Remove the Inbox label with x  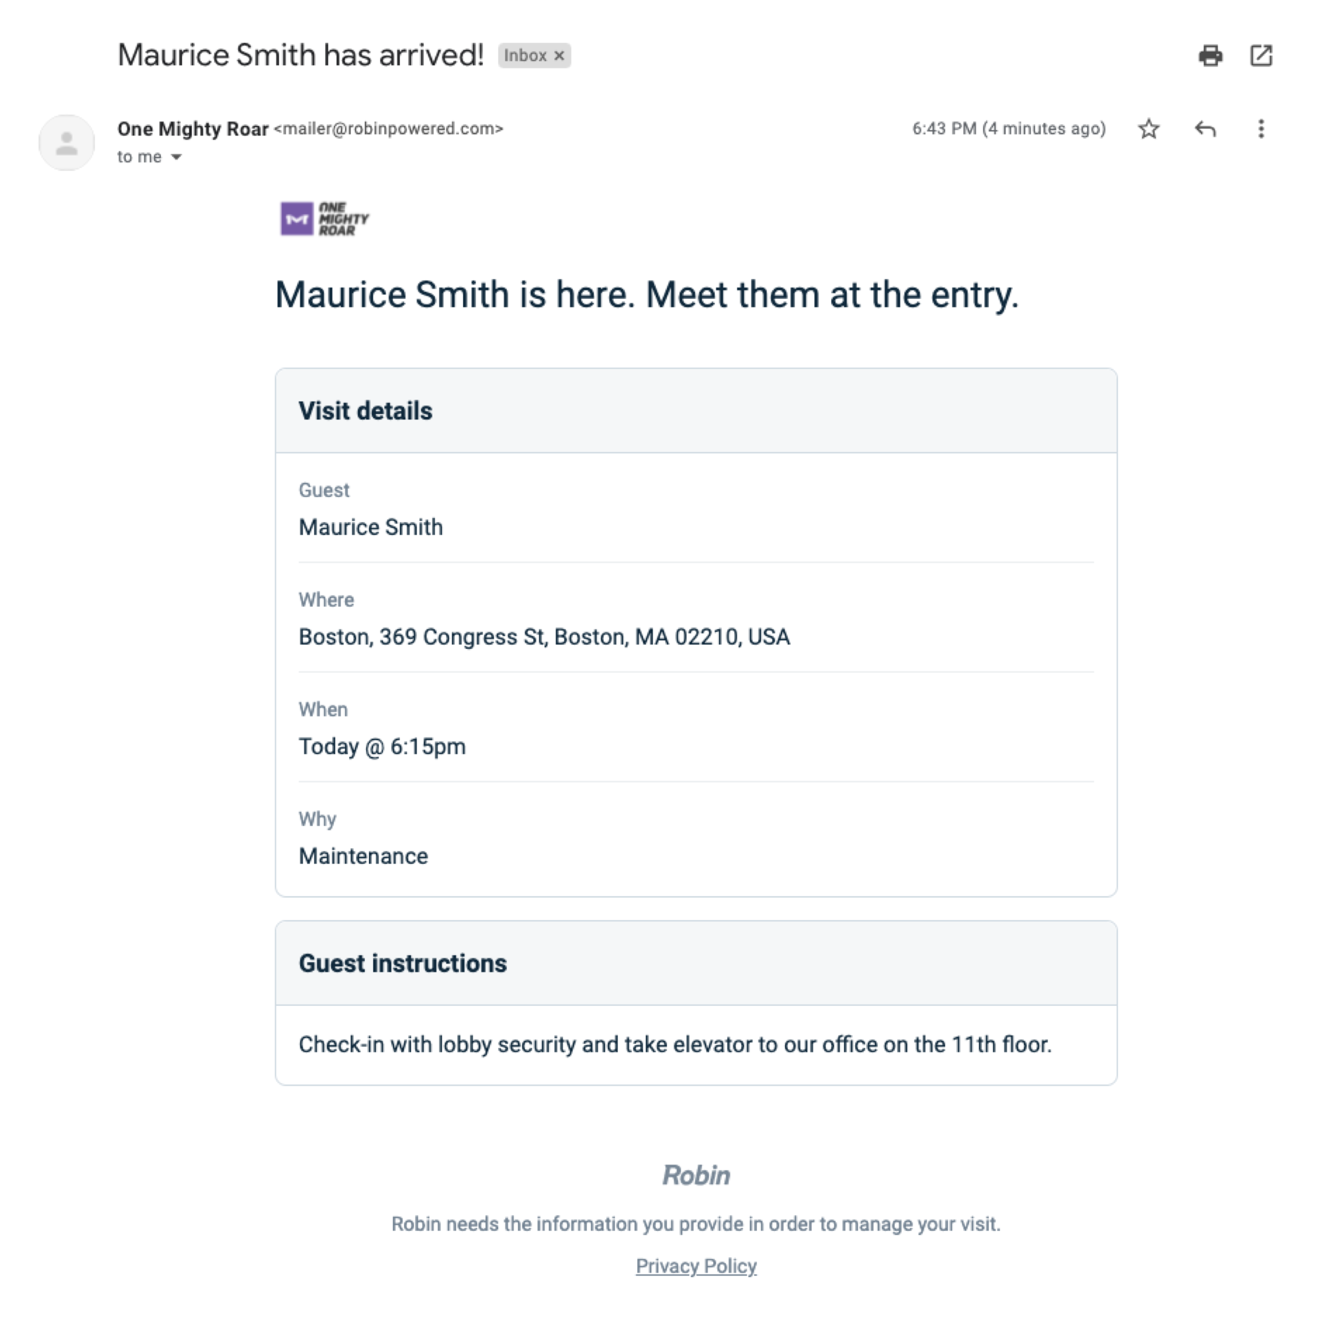click(559, 55)
